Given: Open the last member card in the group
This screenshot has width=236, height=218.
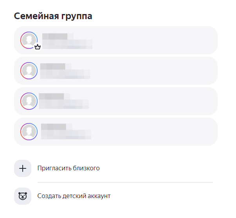Looking at the screenshot, I should pyautogui.click(x=116, y=132).
